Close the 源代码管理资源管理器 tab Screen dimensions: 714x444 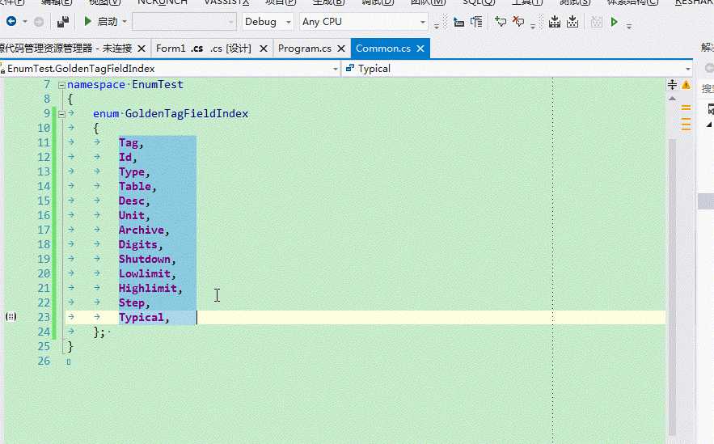tap(142, 49)
